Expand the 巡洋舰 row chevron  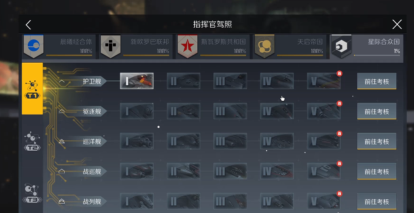pyautogui.click(x=61, y=141)
